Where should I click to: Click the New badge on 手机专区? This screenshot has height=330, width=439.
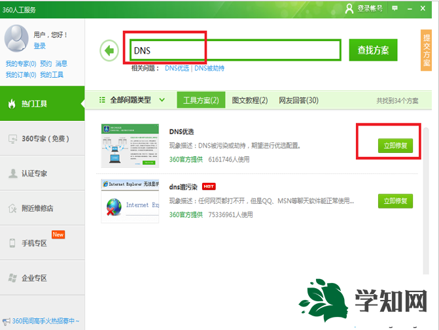click(58, 235)
